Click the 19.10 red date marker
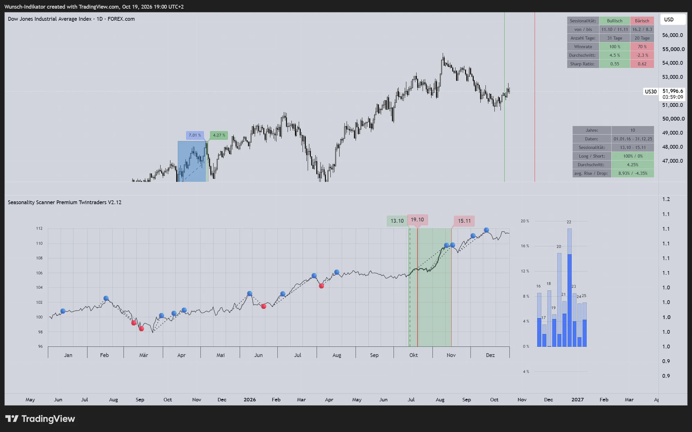This screenshot has height=432, width=692. (417, 220)
